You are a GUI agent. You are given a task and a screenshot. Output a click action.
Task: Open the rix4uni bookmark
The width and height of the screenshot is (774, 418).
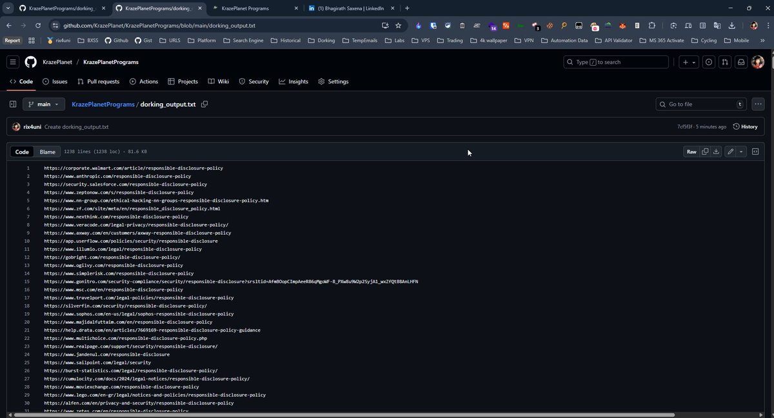(59, 40)
